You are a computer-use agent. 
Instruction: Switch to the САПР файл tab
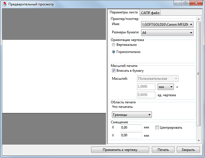pyautogui.click(x=150, y=13)
